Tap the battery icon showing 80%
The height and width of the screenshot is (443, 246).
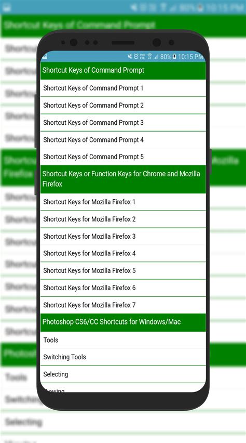click(174, 57)
